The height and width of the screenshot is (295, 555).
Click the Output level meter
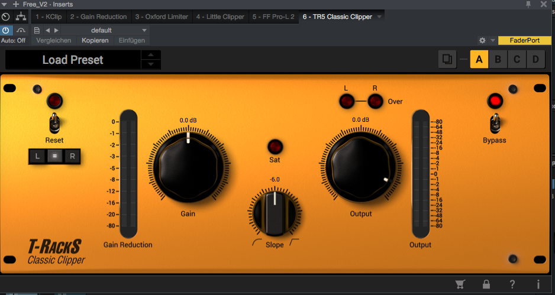421,174
